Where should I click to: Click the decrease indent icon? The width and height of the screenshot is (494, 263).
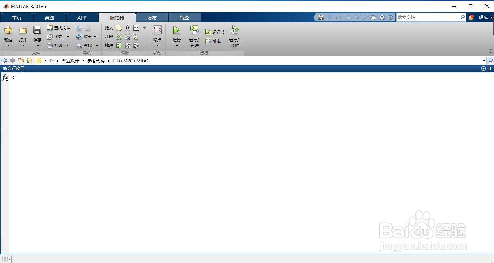click(136, 45)
